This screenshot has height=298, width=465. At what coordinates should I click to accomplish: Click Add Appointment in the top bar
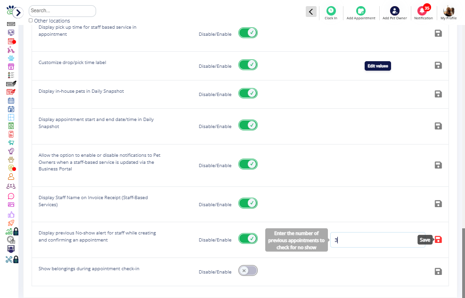tap(361, 13)
